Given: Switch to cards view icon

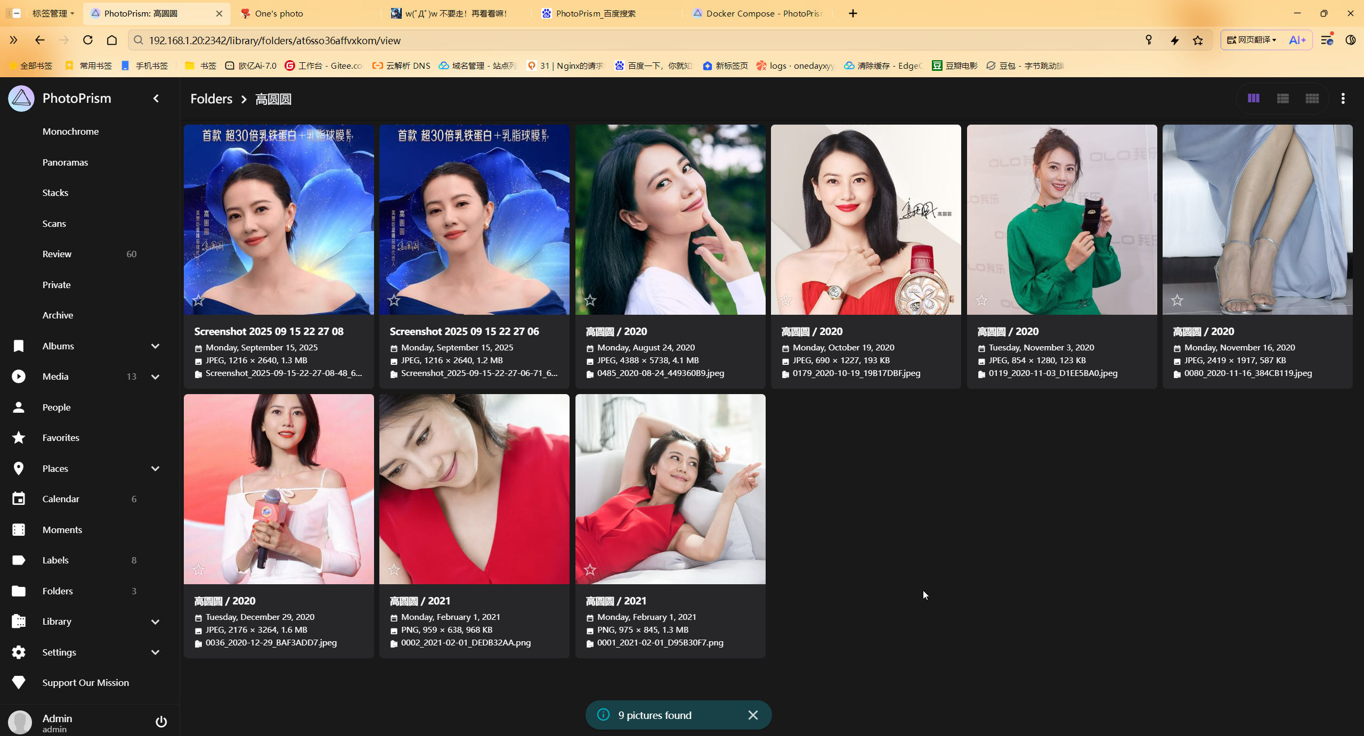Looking at the screenshot, I should 1253,99.
